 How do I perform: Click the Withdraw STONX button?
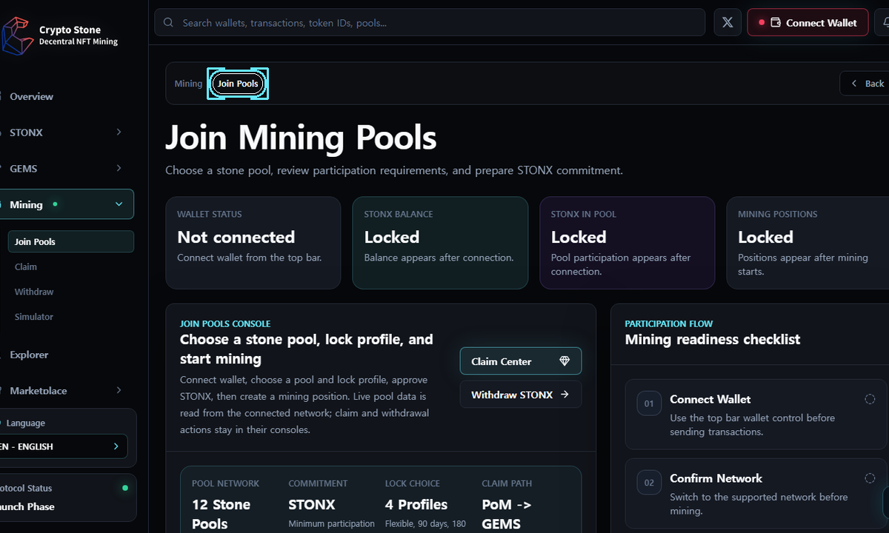tap(521, 395)
